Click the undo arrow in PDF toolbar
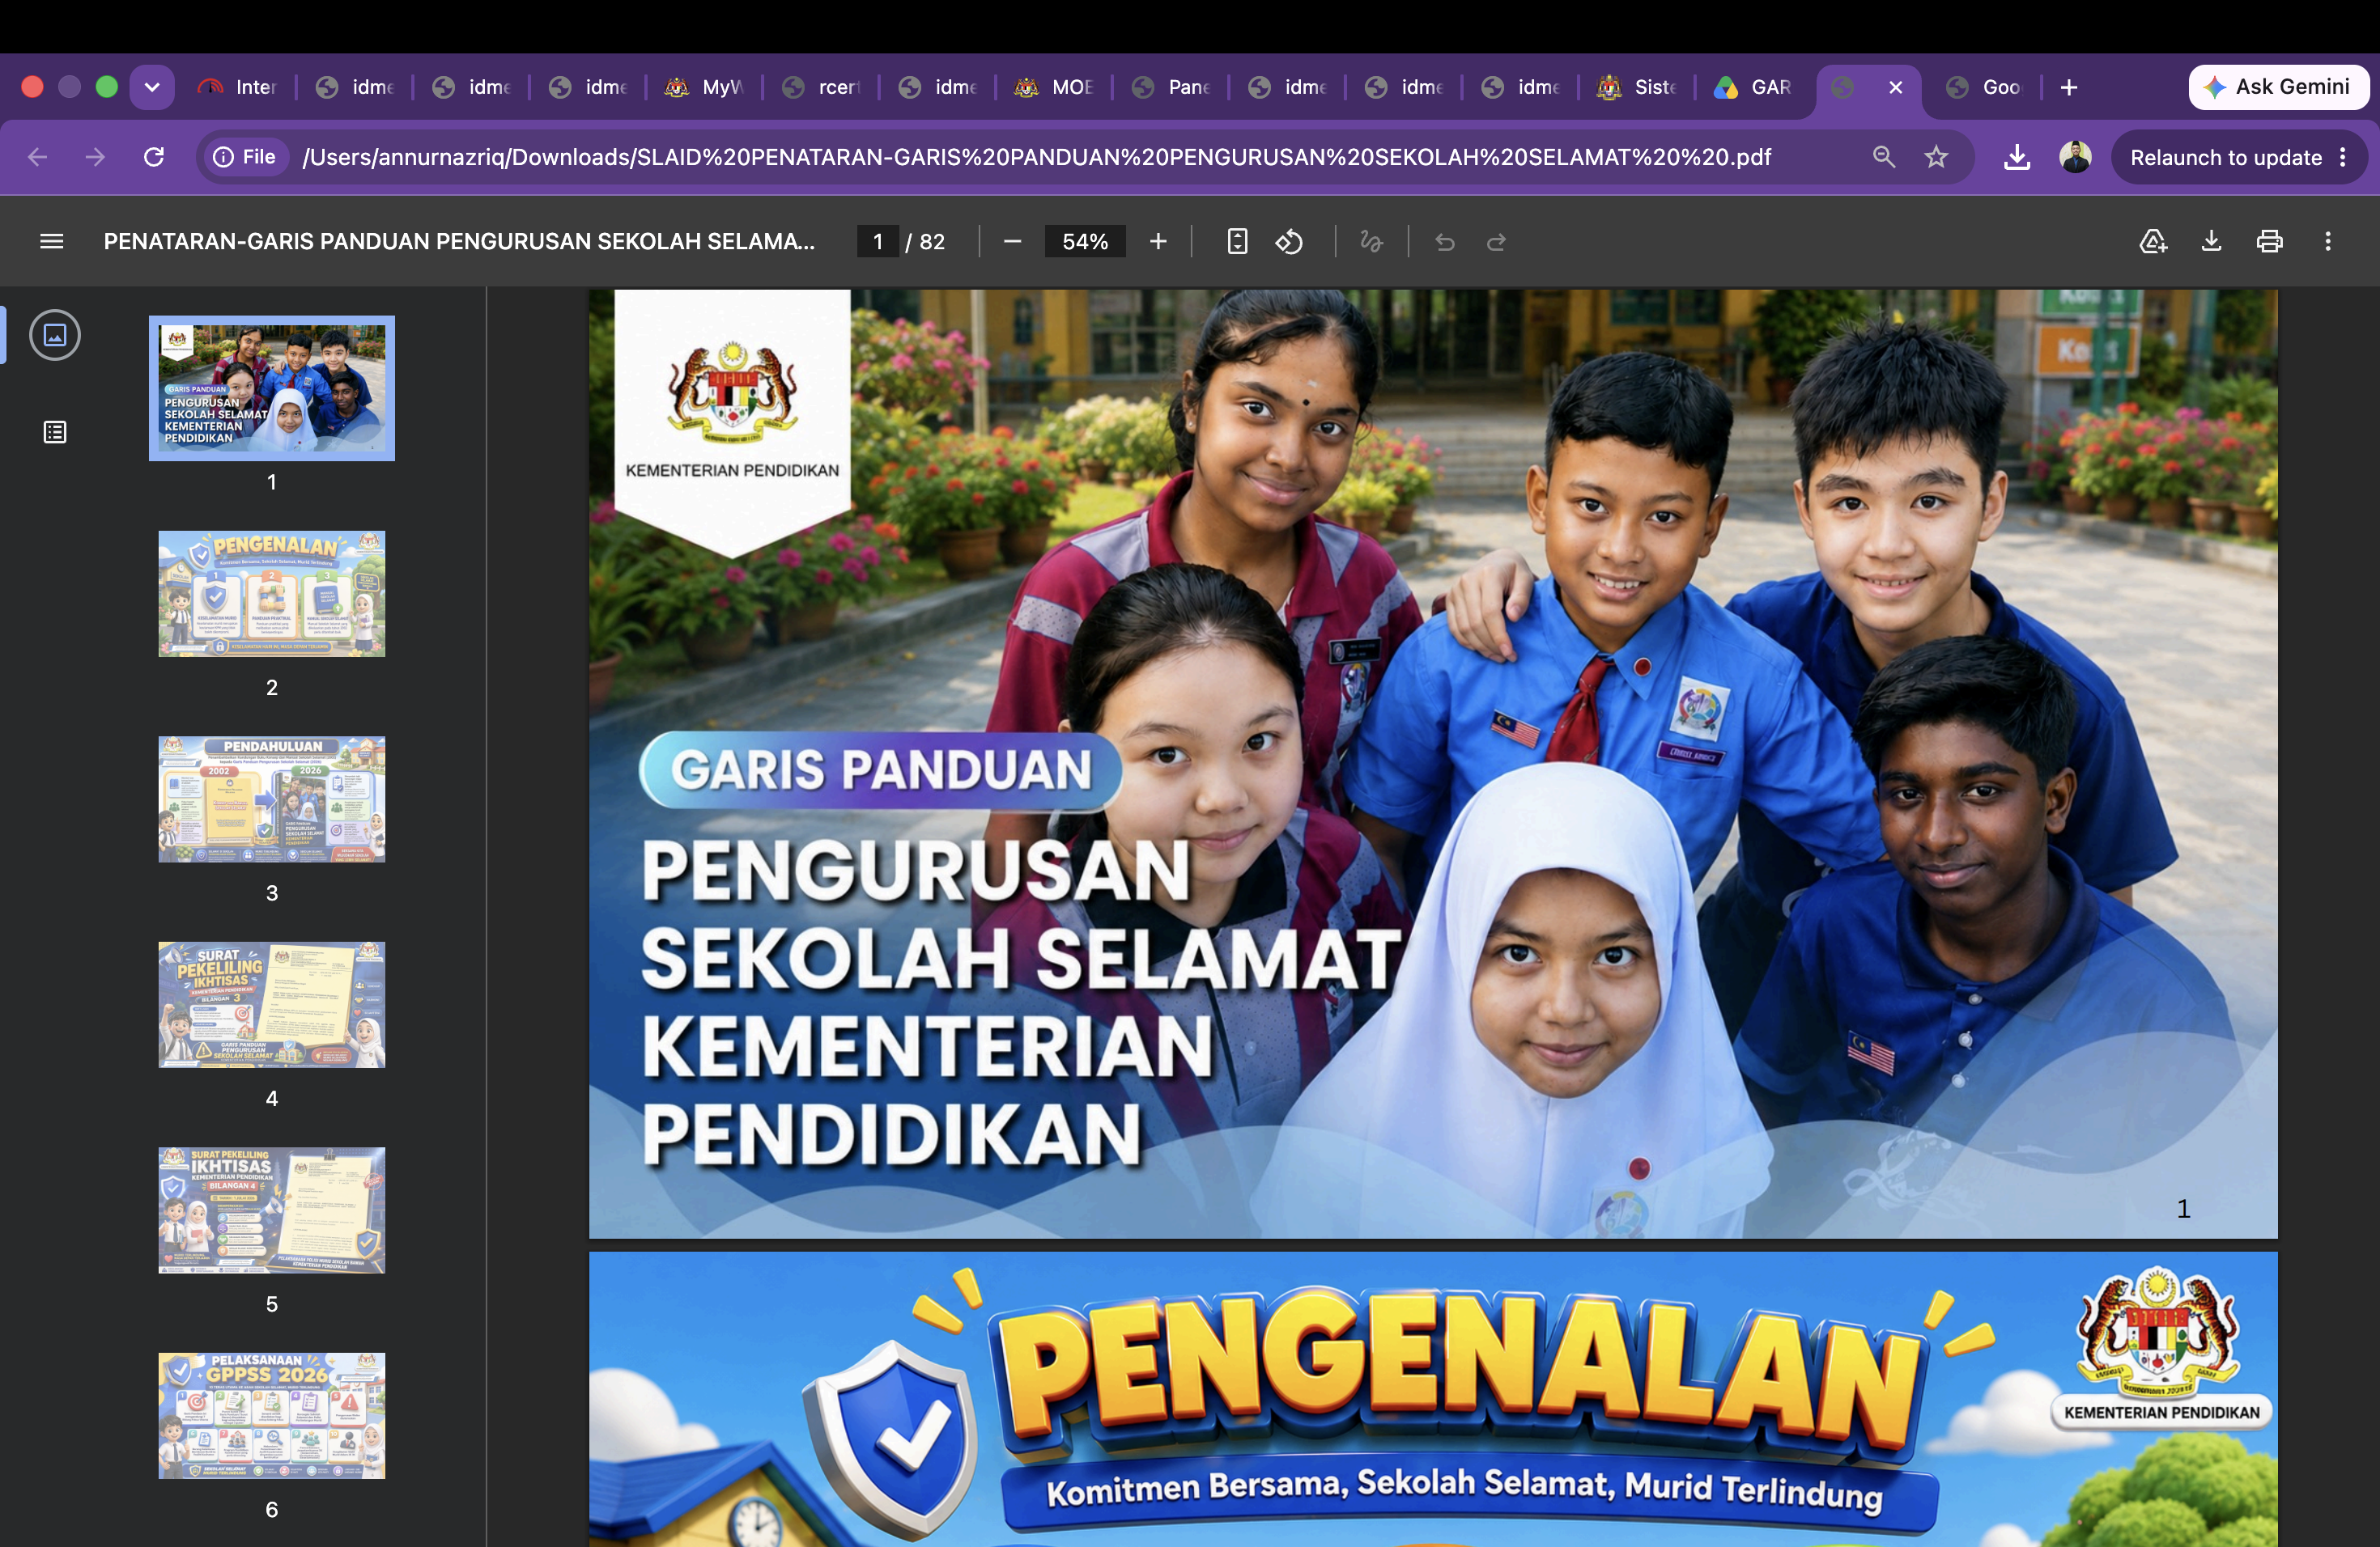2380x1547 pixels. 1444,241
